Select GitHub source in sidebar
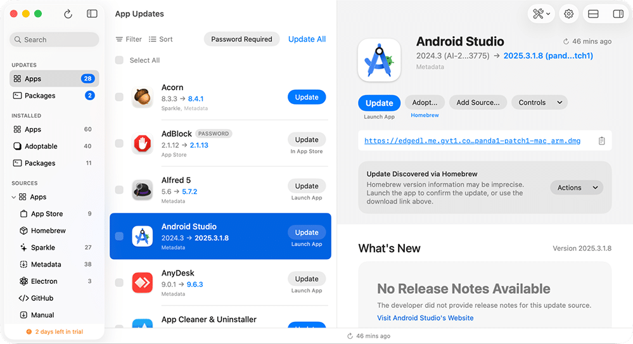This screenshot has height=344, width=633. tap(54, 298)
